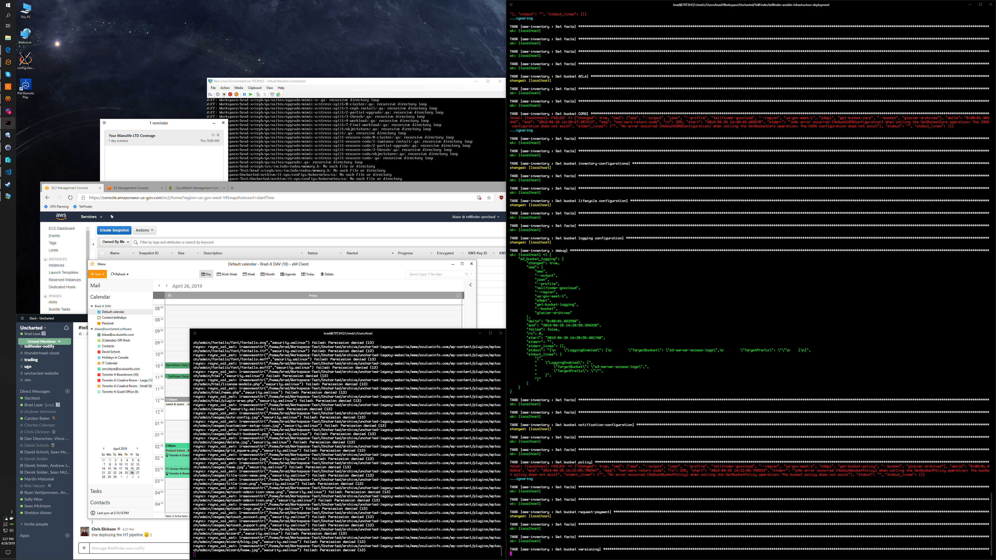Open the Media menu in VM Connection
996x560 pixels.
click(x=239, y=88)
